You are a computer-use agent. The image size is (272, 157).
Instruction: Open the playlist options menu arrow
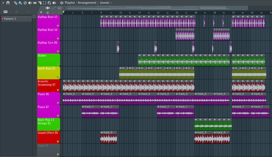point(3,3)
